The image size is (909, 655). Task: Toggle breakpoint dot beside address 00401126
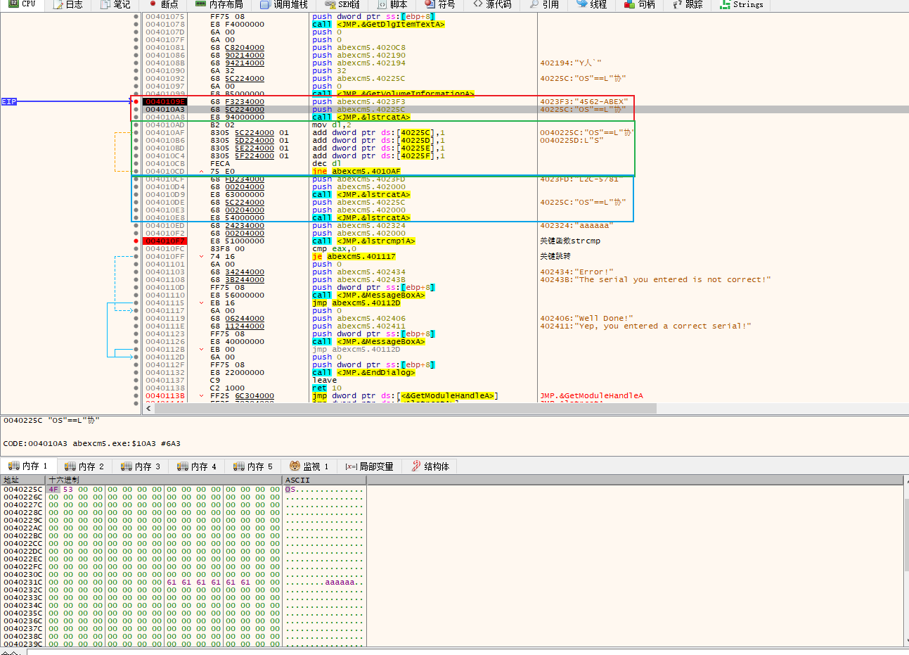pyautogui.click(x=136, y=341)
